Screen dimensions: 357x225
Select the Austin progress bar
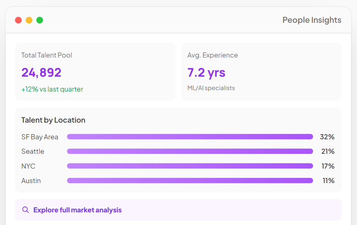pos(190,181)
